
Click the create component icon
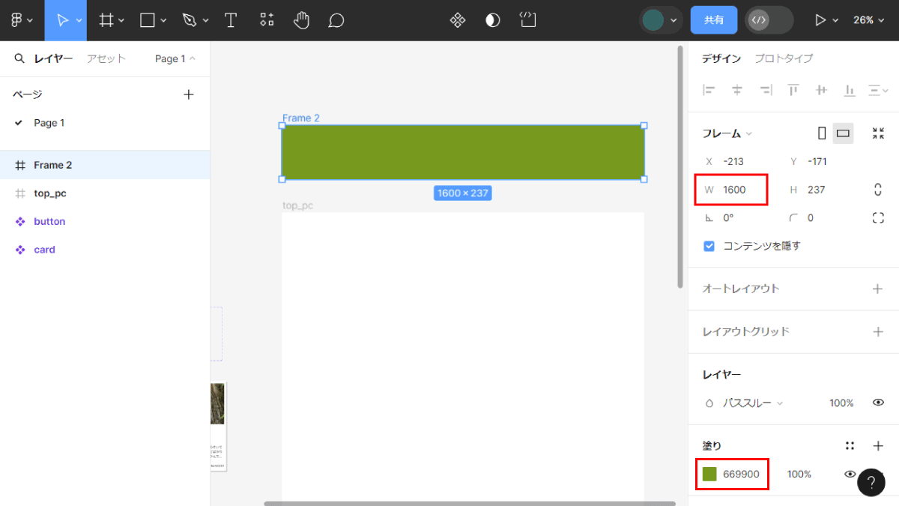457,20
